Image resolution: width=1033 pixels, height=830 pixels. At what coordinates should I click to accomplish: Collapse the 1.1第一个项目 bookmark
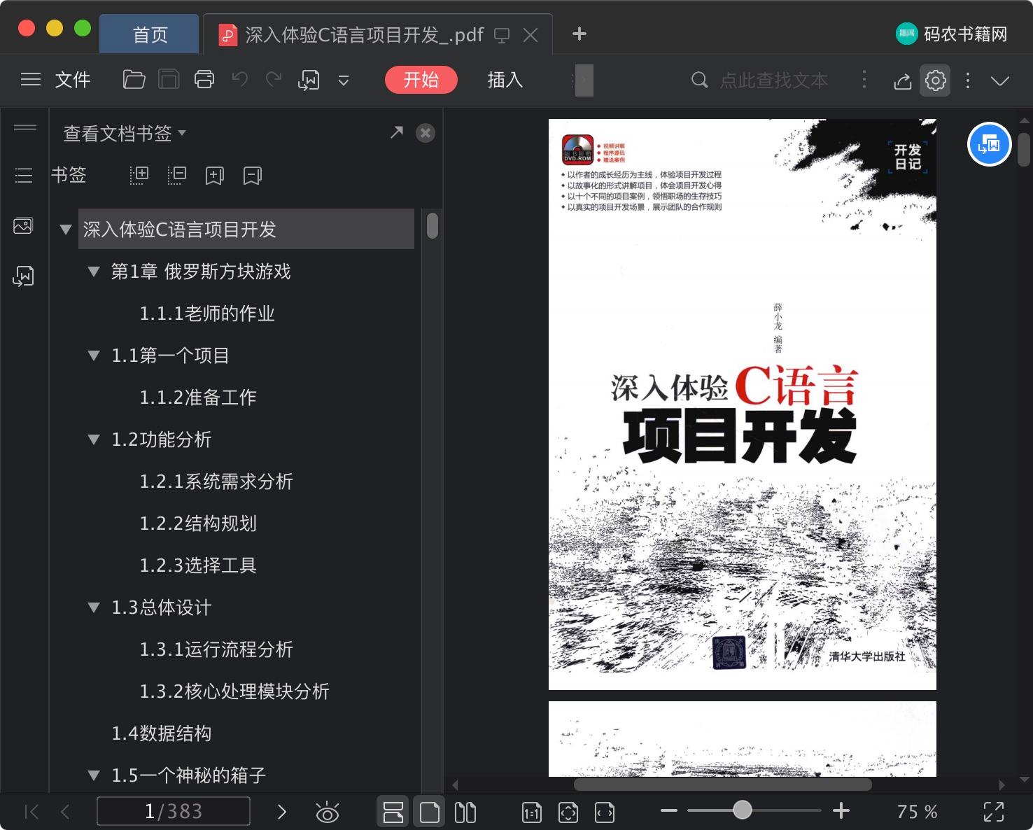coord(94,355)
